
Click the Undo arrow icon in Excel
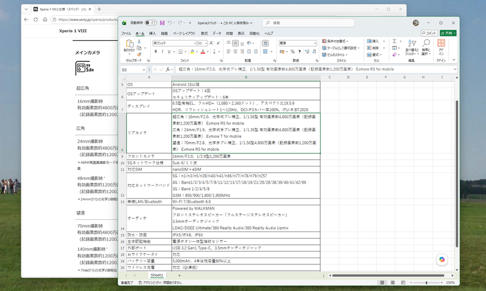169,23
